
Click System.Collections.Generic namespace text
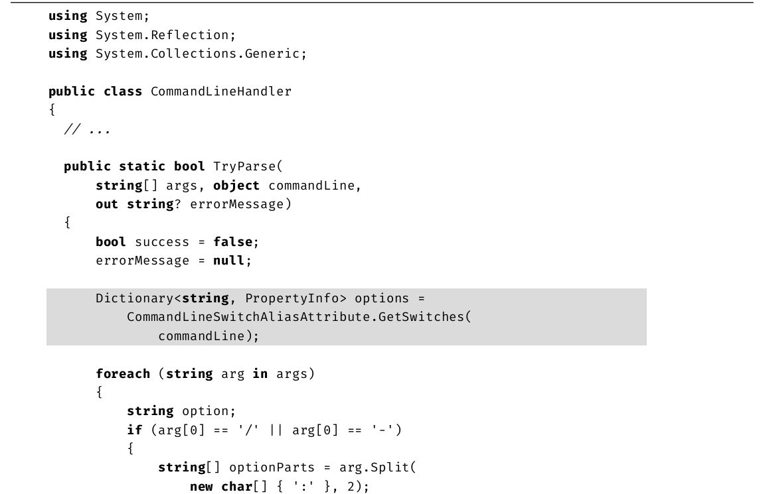click(199, 54)
